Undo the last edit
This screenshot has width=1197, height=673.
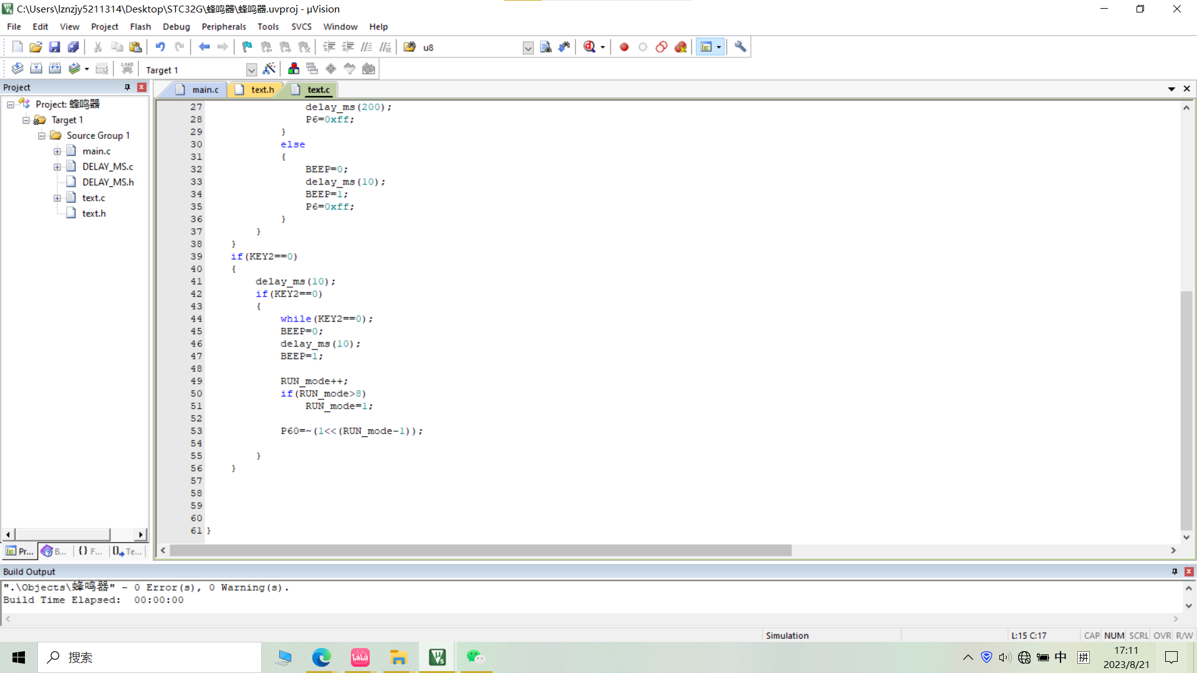(x=160, y=47)
